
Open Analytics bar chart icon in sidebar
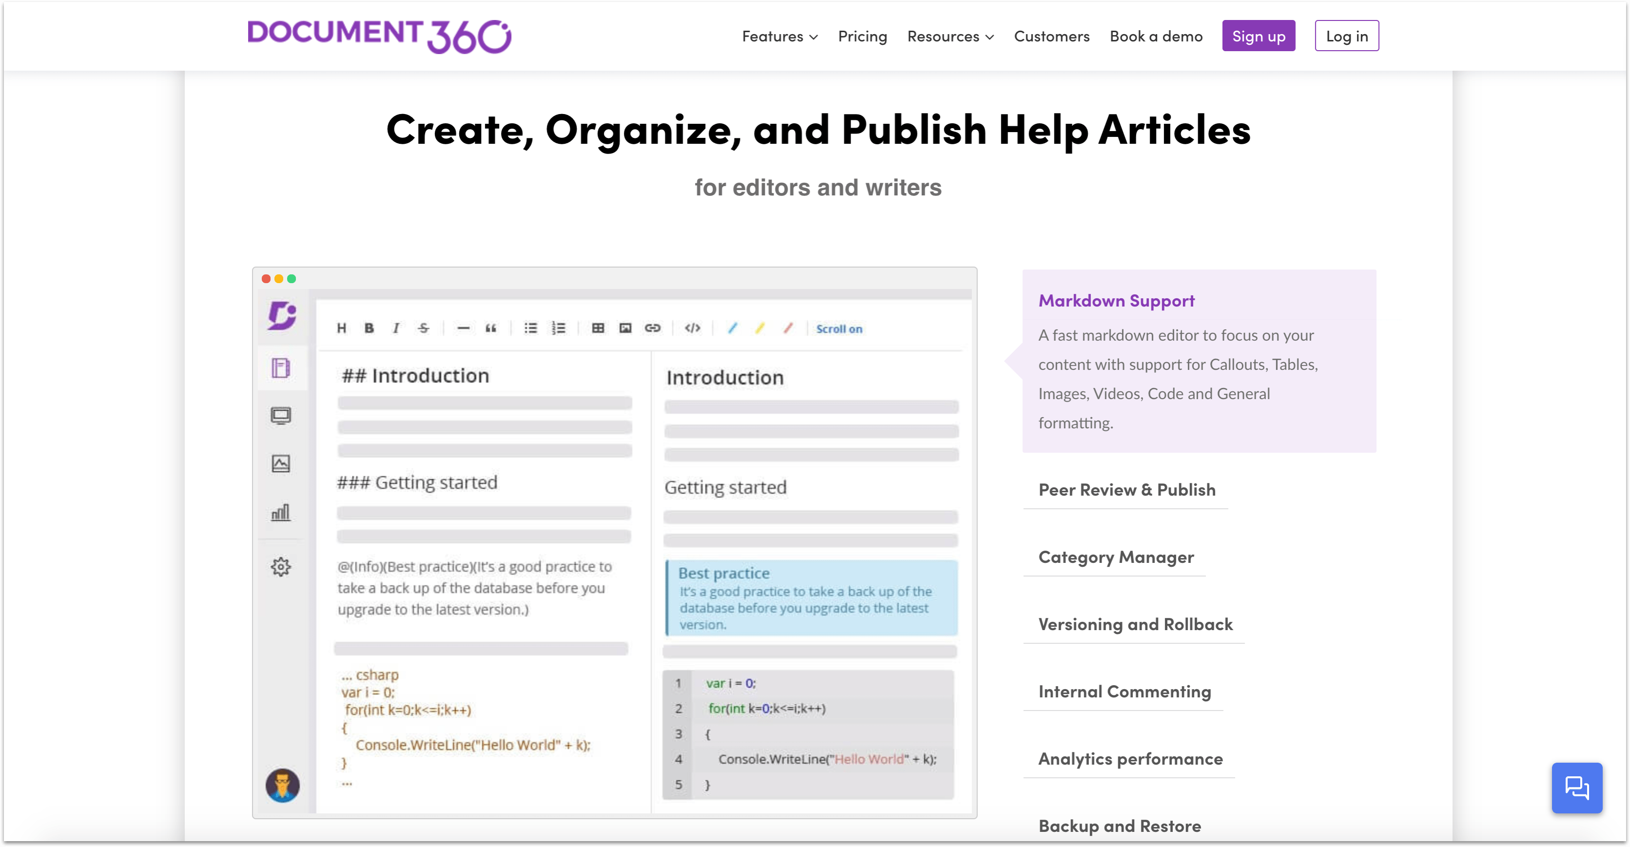pos(281,512)
